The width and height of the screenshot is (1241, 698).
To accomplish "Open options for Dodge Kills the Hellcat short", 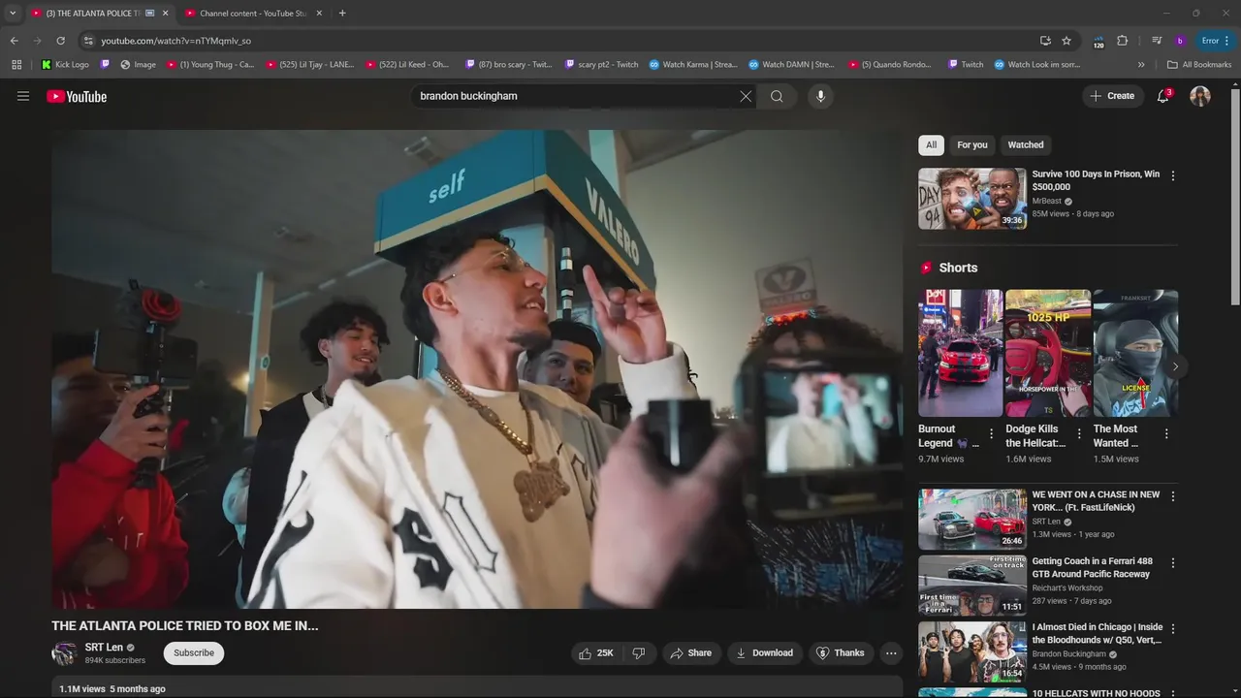I will (1078, 434).
